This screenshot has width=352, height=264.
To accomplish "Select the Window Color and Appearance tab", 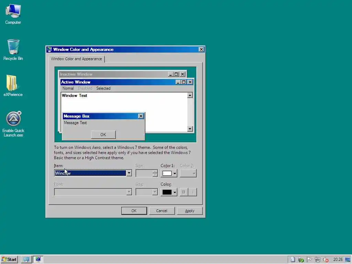I will coord(76,59).
